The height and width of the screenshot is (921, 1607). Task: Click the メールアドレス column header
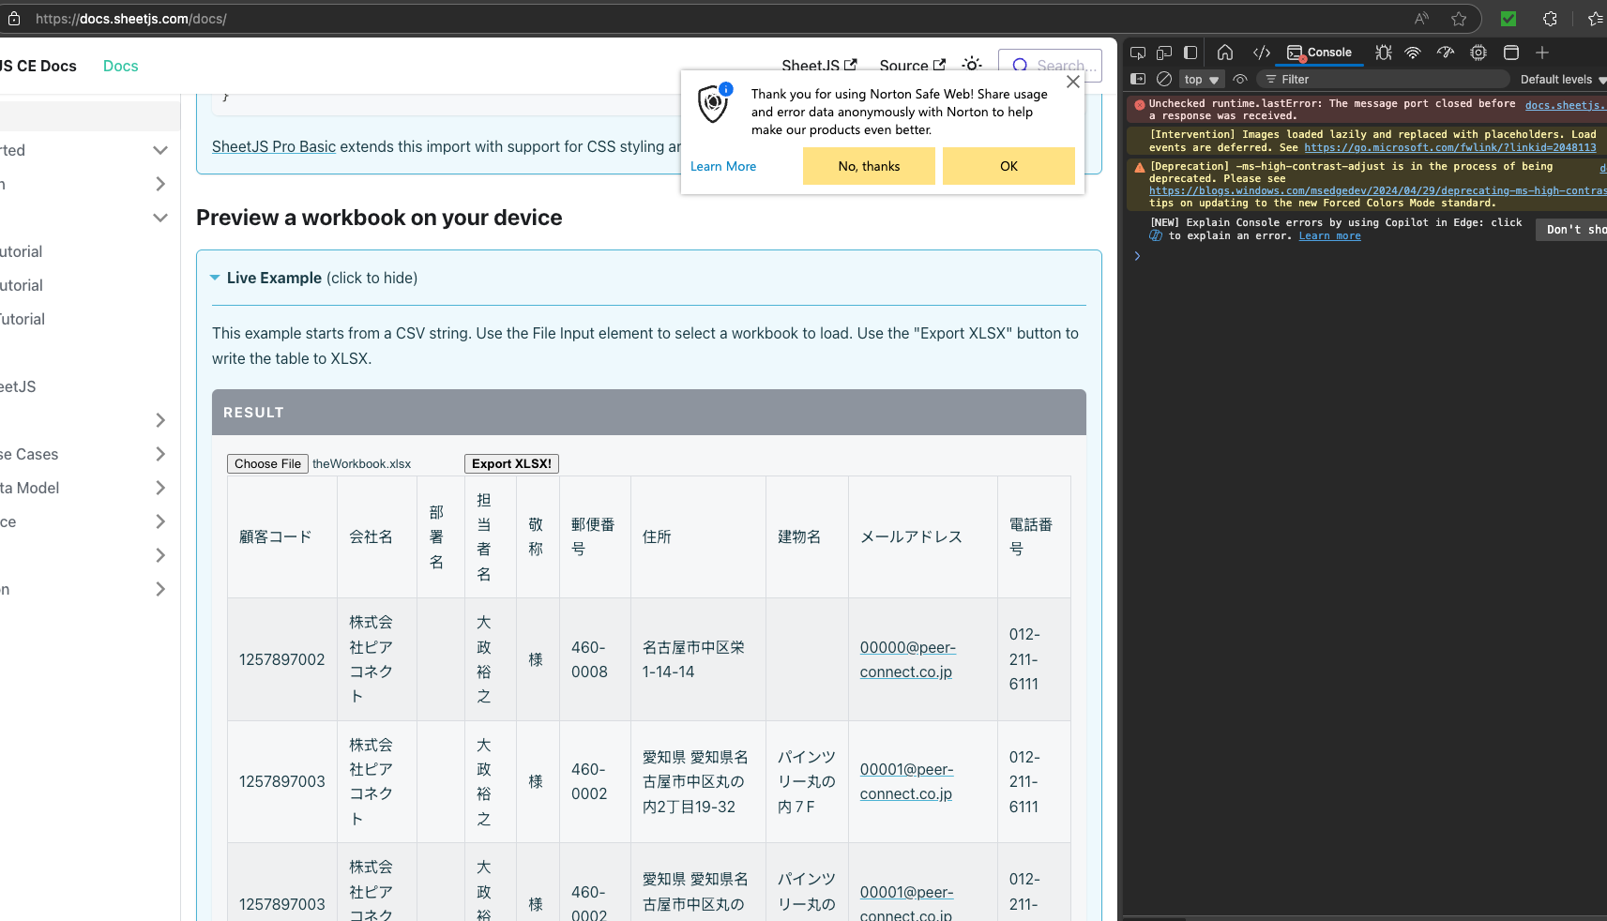click(x=923, y=536)
